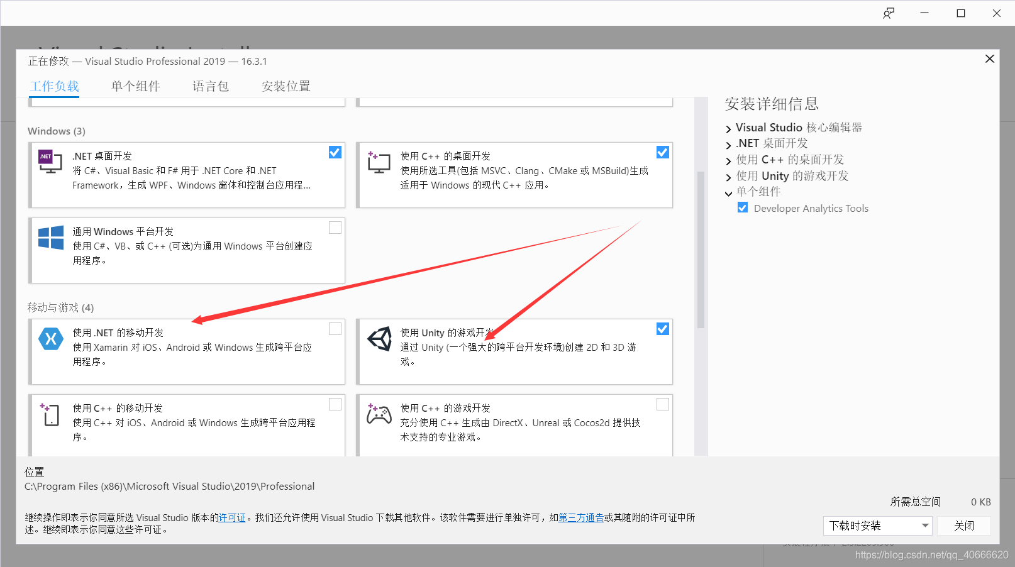Close the modify dialog with X
The width and height of the screenshot is (1015, 567).
click(989, 58)
